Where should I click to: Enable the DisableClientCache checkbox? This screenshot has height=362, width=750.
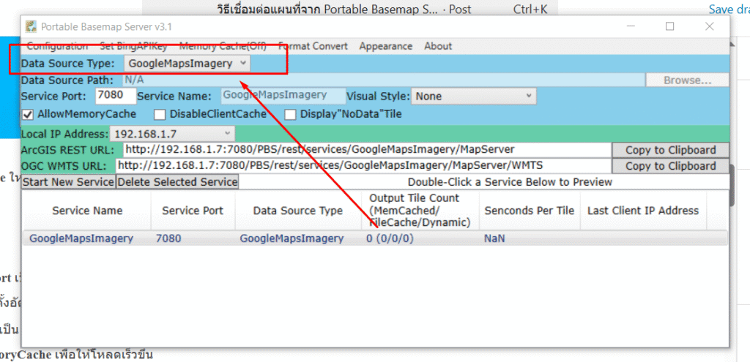pyautogui.click(x=160, y=115)
